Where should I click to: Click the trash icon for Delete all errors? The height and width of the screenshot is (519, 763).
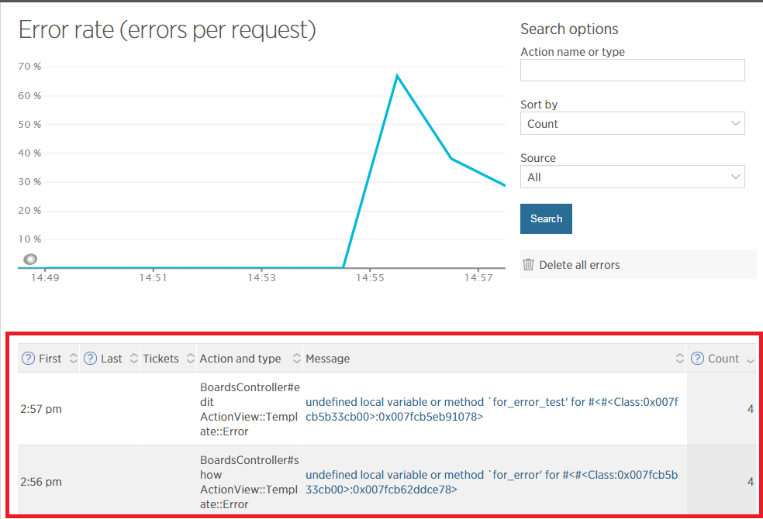pos(528,265)
